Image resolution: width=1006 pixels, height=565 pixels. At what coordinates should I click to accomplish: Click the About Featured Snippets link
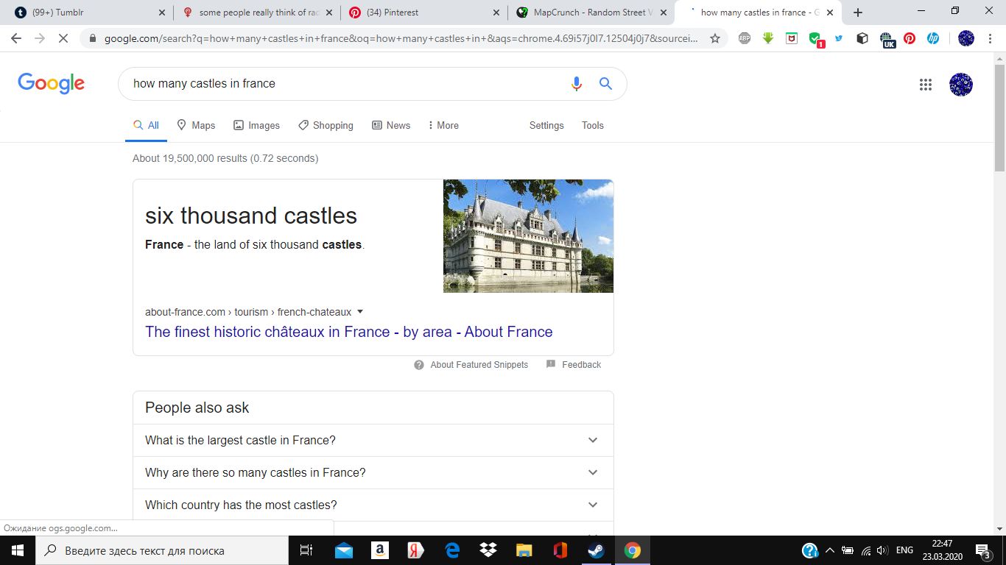pos(479,365)
